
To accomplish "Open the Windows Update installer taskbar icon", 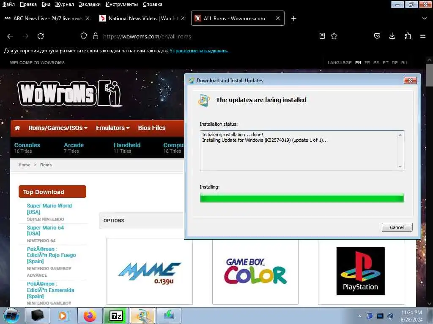I will 143,316.
